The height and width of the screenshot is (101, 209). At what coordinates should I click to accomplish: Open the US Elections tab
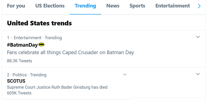[x=50, y=6]
